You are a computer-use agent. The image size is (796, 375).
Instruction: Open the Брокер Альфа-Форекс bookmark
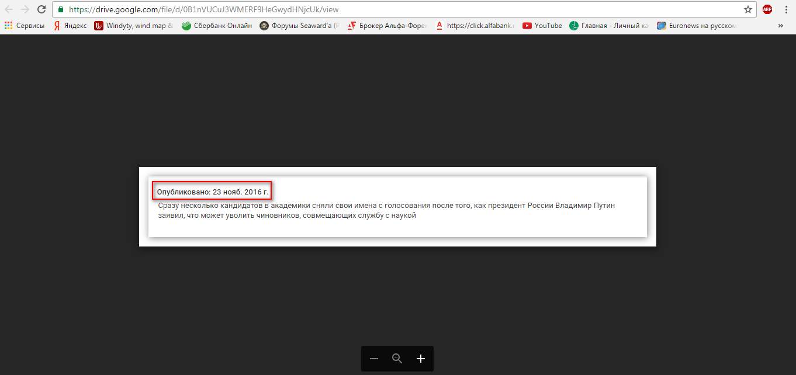click(x=387, y=26)
